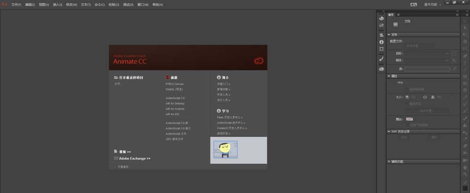Open the 修改(M) menu
The height and width of the screenshot is (193, 470).
point(71,5)
